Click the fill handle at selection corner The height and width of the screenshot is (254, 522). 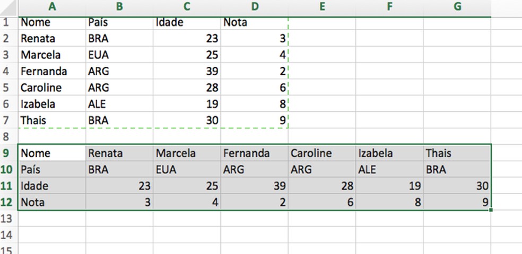click(491, 210)
